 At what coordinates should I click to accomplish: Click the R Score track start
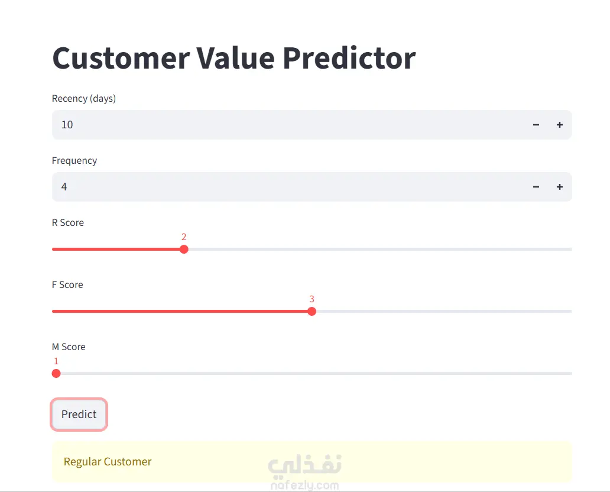coord(54,249)
